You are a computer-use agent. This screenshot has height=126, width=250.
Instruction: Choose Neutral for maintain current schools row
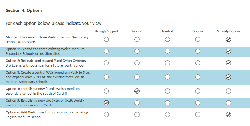(x=167, y=39)
